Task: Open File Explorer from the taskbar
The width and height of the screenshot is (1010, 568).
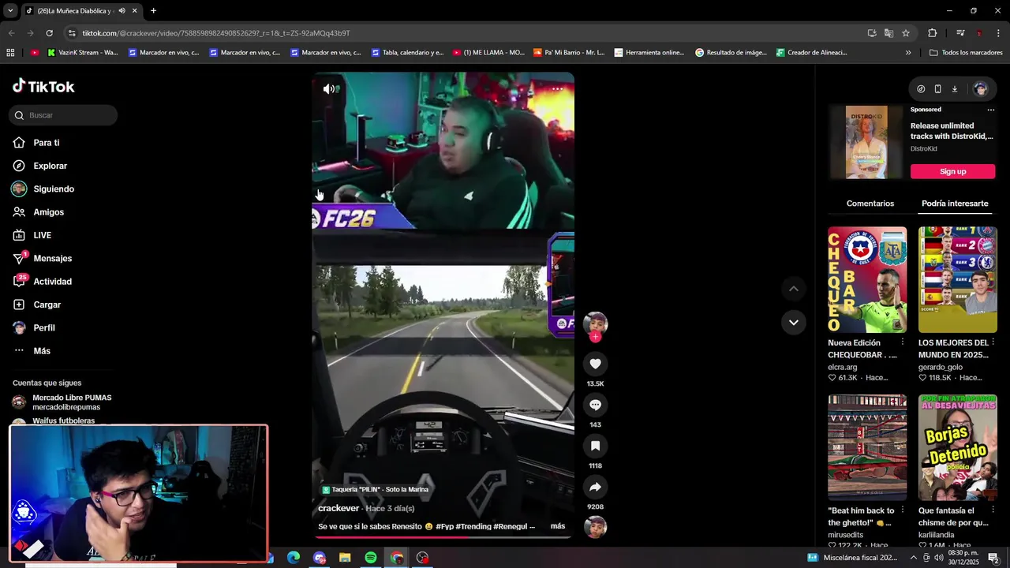Action: [345, 558]
